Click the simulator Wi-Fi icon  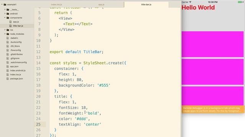(x=190, y=2)
